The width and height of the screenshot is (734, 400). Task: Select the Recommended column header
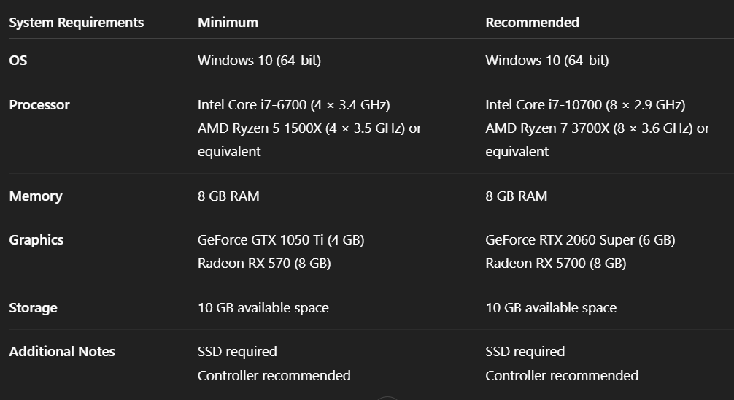(532, 23)
